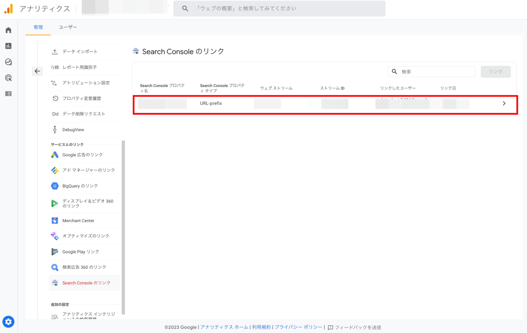Open プロパティ変更履歴 menu item

[84, 98]
